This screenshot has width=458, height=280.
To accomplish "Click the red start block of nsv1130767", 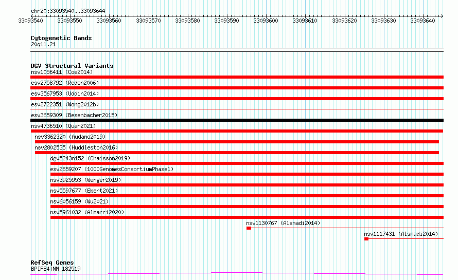I will (x=249, y=228).
